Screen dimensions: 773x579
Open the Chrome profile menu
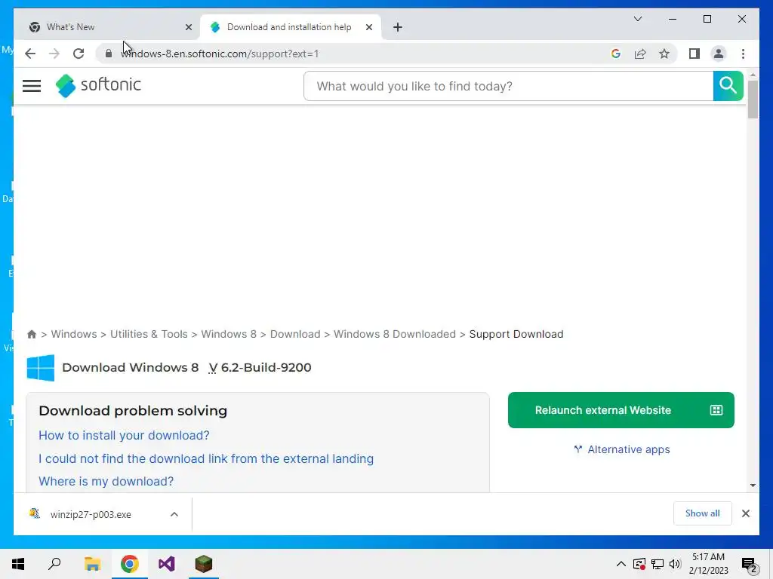[x=719, y=54]
